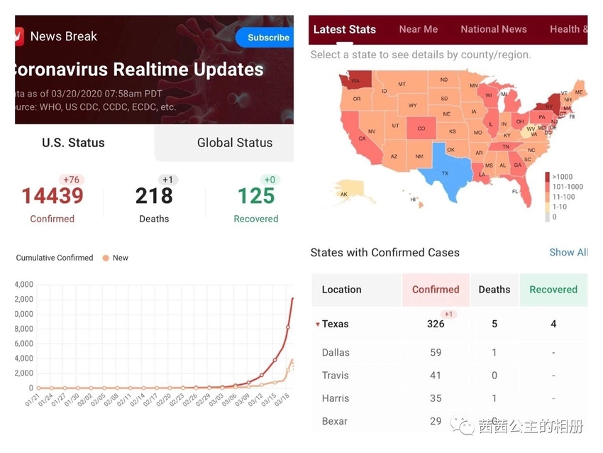603x453 pixels.
Task: Click the Harris county row name
Action: pyautogui.click(x=336, y=398)
